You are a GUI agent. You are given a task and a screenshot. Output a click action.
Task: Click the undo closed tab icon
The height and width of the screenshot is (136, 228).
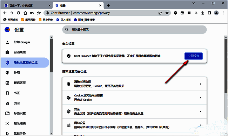click(32, 13)
